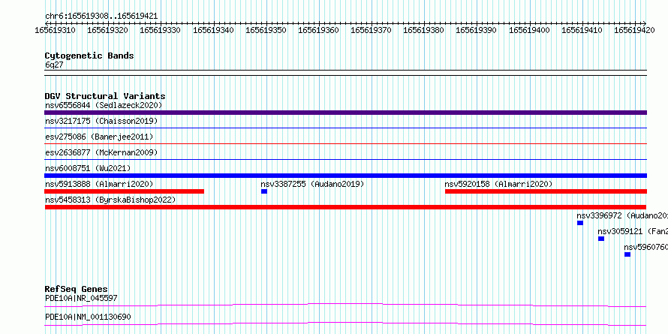Click the nsv6008751 (Wu2021) variant label
Viewport: 668px width, 334px height.
click(x=88, y=168)
